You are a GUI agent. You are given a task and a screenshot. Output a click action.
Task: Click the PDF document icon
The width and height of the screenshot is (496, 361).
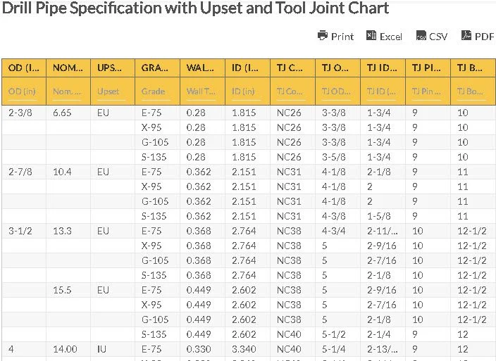[x=466, y=36]
